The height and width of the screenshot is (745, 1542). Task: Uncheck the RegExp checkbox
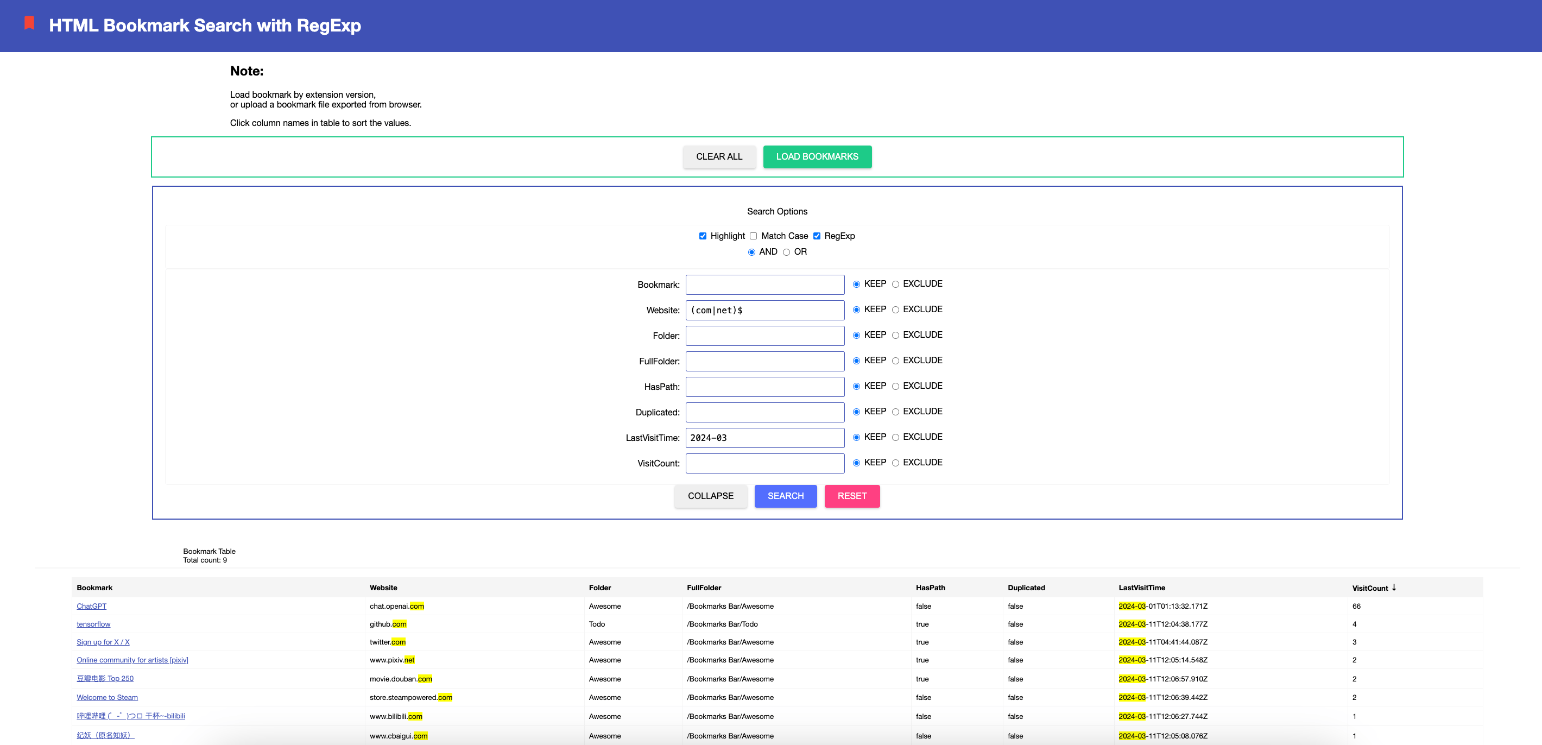pyautogui.click(x=817, y=236)
